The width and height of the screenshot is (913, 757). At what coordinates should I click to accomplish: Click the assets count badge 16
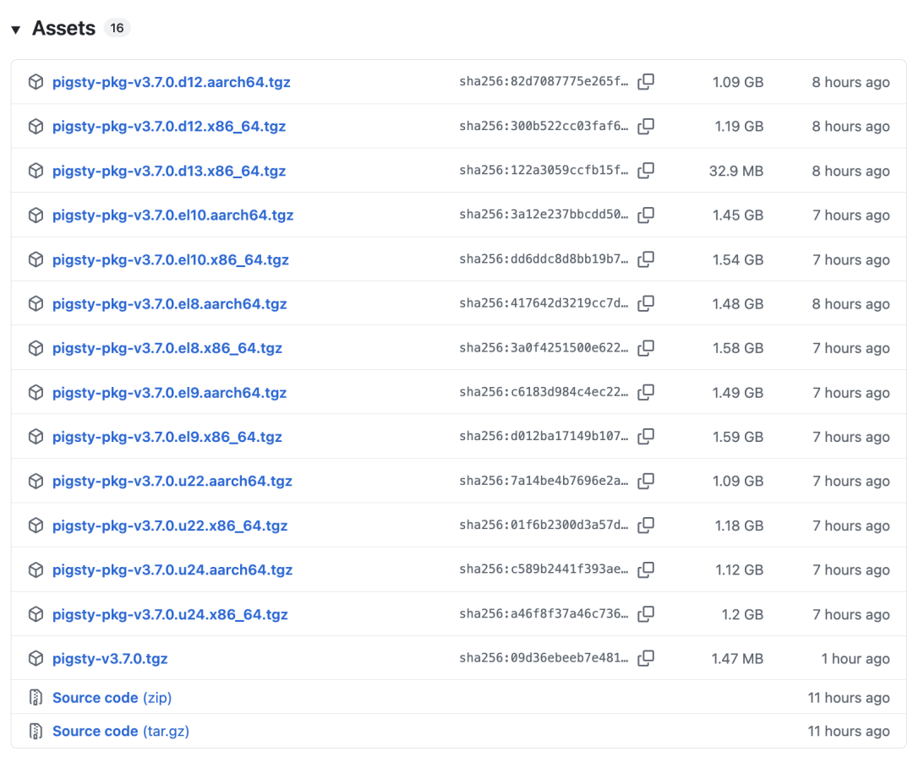pos(117,28)
